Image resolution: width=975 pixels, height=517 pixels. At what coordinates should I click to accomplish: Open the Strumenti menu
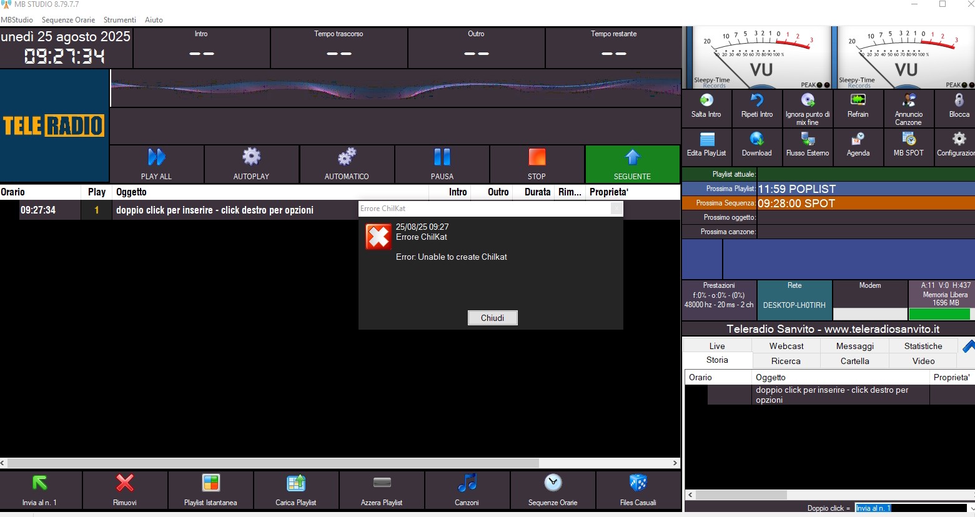point(120,20)
